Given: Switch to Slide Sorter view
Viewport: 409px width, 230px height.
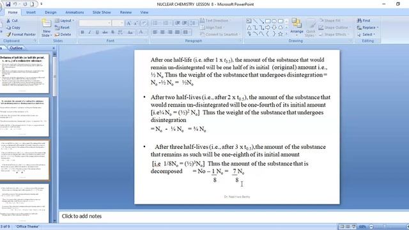Looking at the screenshot, I should (348, 227).
